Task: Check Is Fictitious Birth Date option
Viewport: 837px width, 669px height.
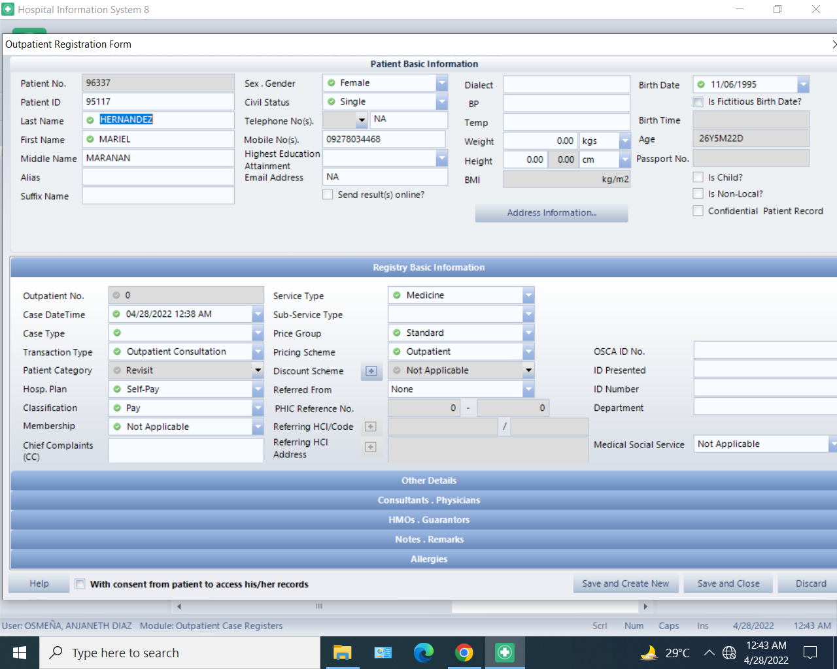Action: point(698,102)
